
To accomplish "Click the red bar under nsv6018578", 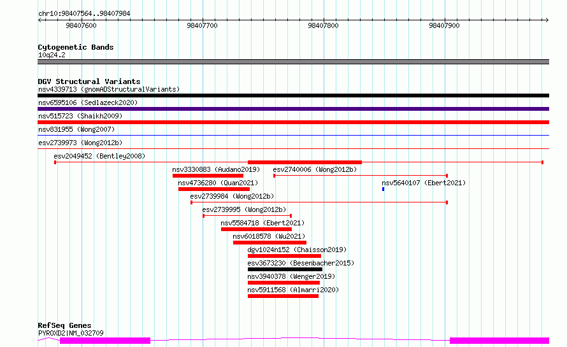I will (x=269, y=243).
